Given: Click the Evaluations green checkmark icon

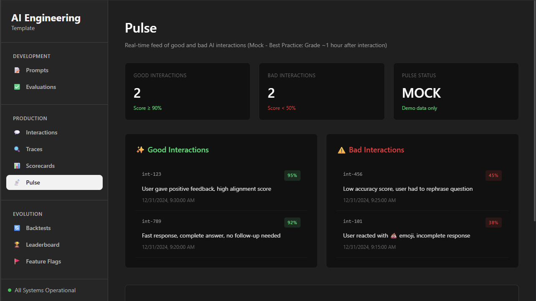Looking at the screenshot, I should click(17, 87).
